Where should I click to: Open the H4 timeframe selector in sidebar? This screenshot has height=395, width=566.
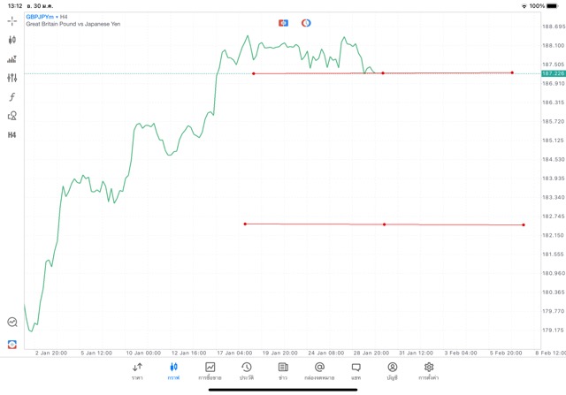(x=11, y=135)
